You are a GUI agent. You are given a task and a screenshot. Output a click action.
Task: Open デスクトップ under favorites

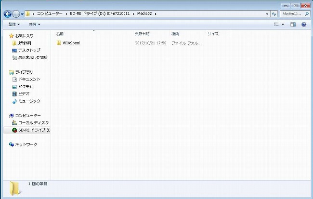tap(29, 50)
